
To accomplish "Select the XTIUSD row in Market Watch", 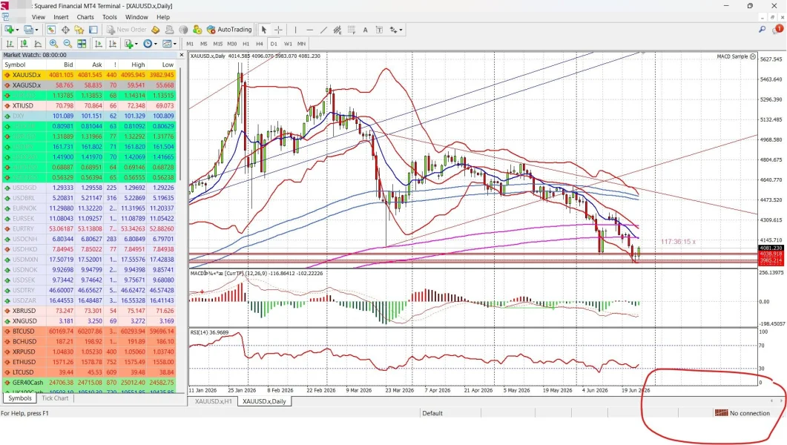I will (89, 106).
